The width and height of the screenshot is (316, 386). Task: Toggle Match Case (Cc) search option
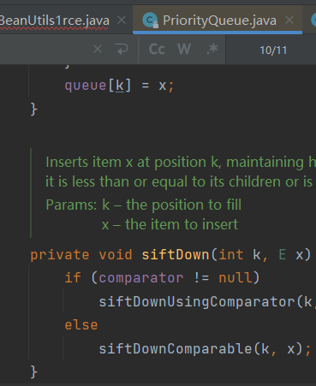coord(157,50)
